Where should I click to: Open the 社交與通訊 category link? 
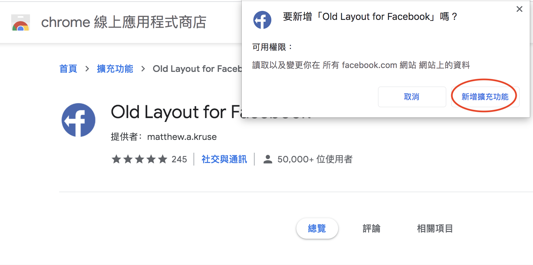tap(224, 159)
